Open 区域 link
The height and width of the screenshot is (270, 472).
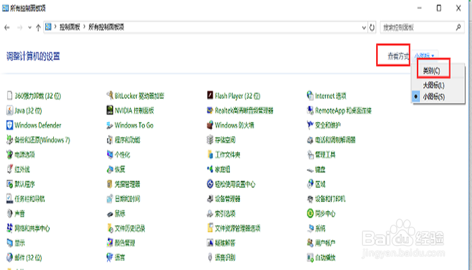320,184
